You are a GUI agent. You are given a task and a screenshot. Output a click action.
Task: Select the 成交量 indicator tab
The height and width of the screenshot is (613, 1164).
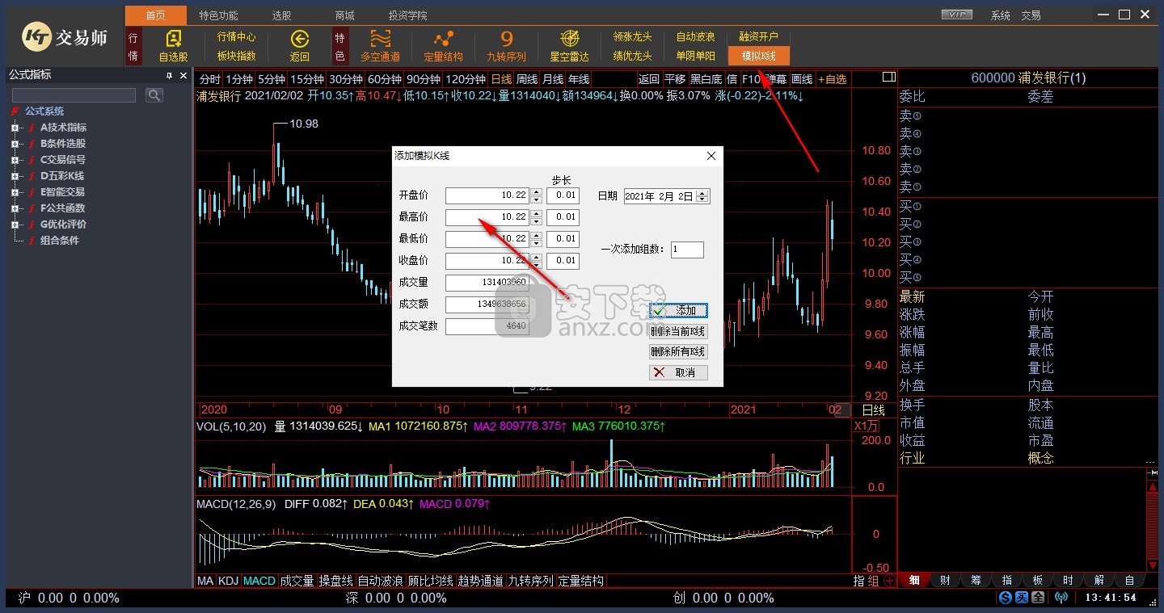point(297,581)
